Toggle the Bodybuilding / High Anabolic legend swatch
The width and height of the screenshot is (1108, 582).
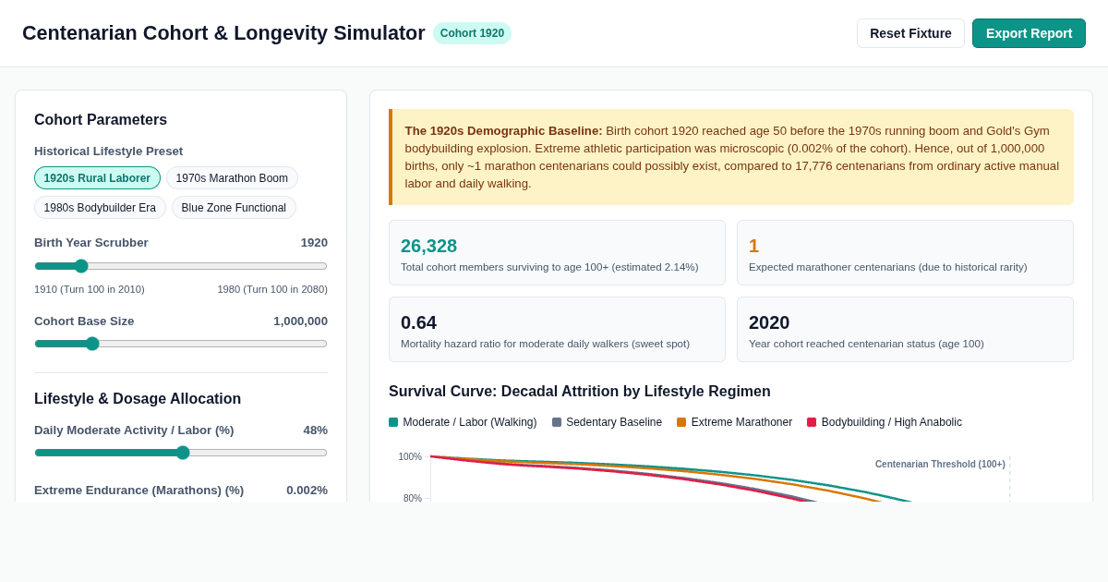click(x=812, y=422)
